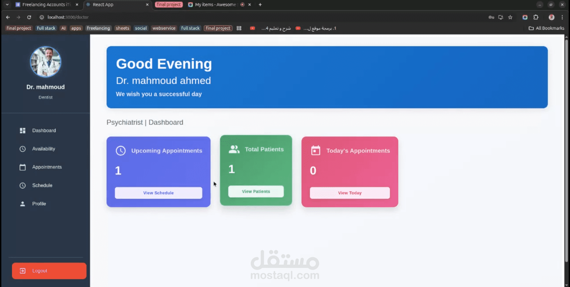Go back with the browser back arrow

pos(8,17)
